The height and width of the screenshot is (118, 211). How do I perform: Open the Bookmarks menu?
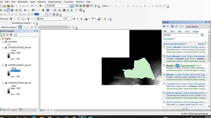pos(23,2)
